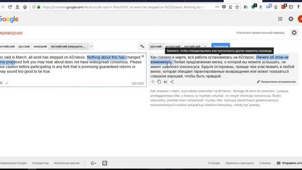Open the Google+ link in the footer

tap(93, 163)
